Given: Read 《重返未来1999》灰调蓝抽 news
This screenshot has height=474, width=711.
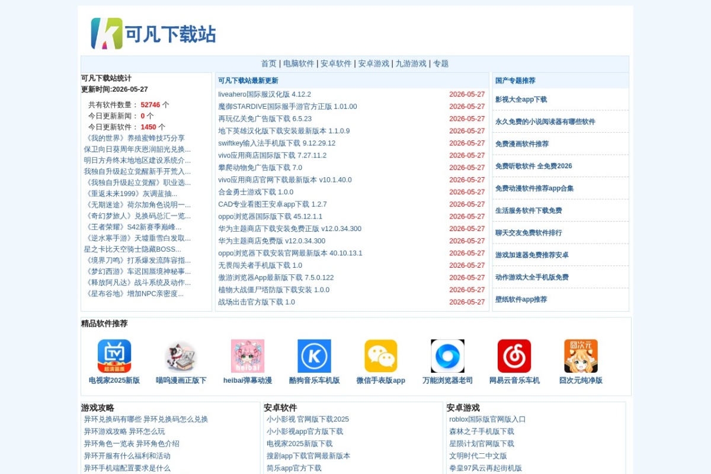Looking at the screenshot, I should coord(130,194).
